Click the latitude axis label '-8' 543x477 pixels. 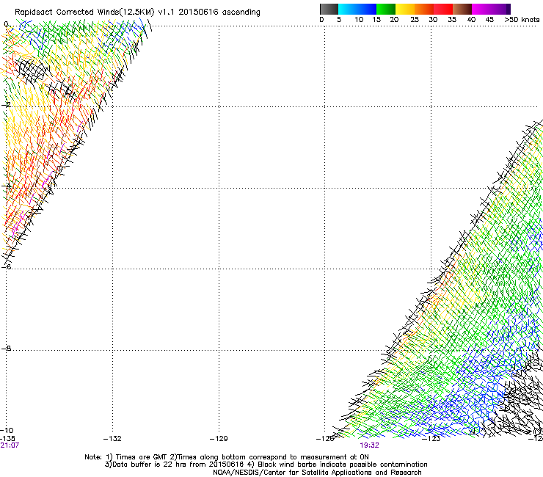coord(6,348)
